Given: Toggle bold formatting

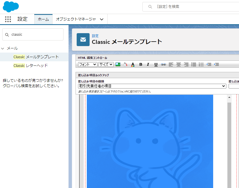Looking at the screenshot, I should tap(141, 64).
